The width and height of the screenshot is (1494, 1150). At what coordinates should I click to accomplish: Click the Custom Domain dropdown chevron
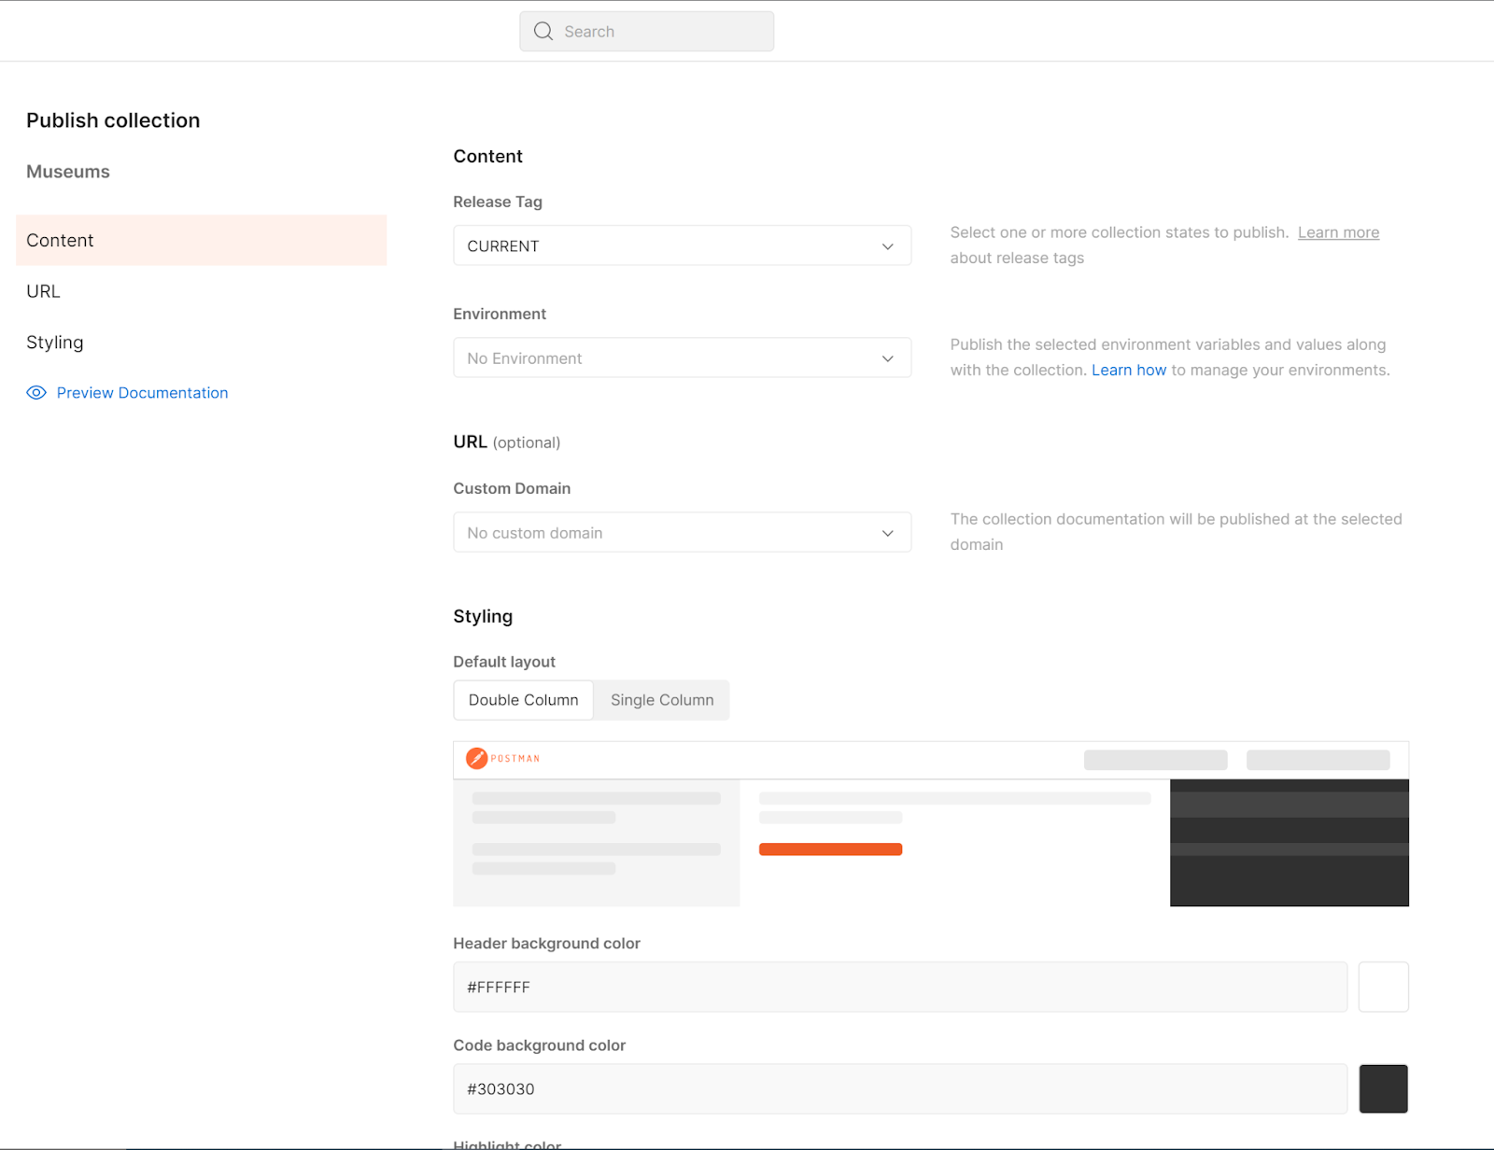click(887, 532)
